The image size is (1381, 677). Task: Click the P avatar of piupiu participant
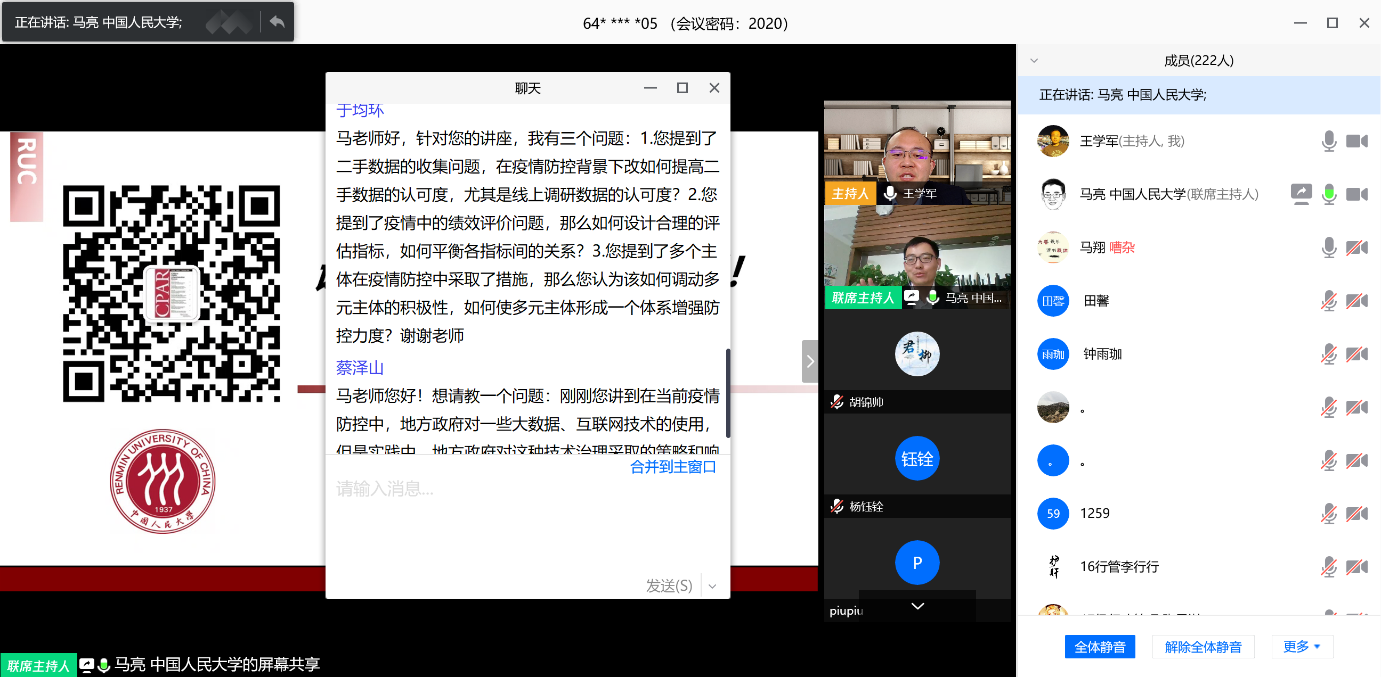(917, 563)
